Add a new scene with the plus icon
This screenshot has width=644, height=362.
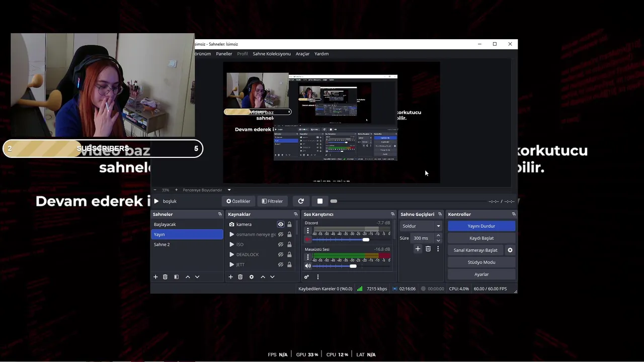click(x=155, y=277)
